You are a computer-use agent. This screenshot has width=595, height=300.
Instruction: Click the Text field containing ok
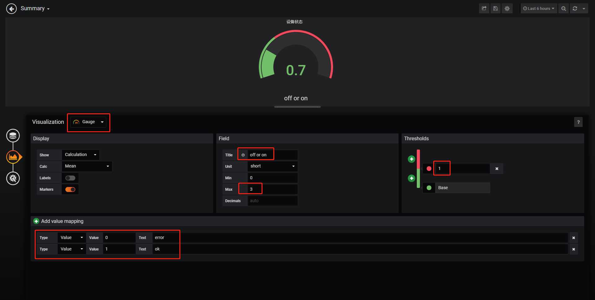360,249
